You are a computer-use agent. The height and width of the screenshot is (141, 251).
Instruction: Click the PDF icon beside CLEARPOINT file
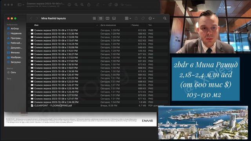click(x=32, y=105)
